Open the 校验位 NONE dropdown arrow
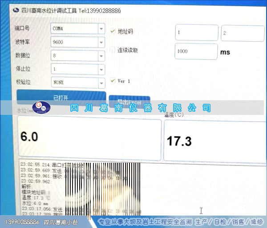This screenshot has width=267, height=228. (101, 83)
